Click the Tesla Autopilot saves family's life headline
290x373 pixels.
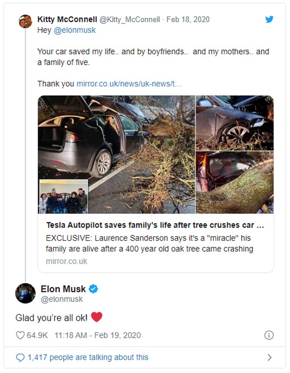(x=156, y=225)
